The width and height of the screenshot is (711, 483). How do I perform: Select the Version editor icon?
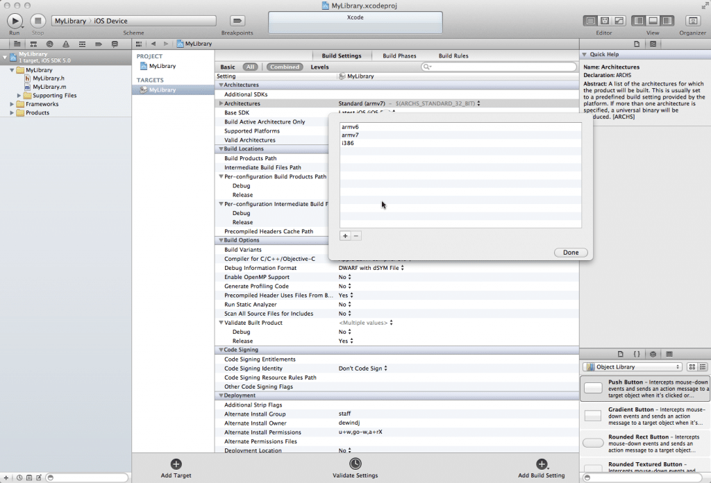point(619,21)
